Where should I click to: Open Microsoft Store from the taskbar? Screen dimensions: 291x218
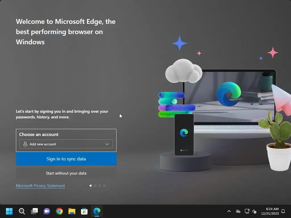coord(84,211)
